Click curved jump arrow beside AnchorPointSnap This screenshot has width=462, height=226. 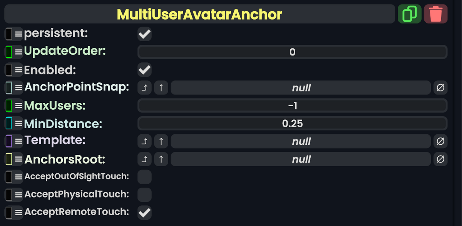click(x=144, y=87)
